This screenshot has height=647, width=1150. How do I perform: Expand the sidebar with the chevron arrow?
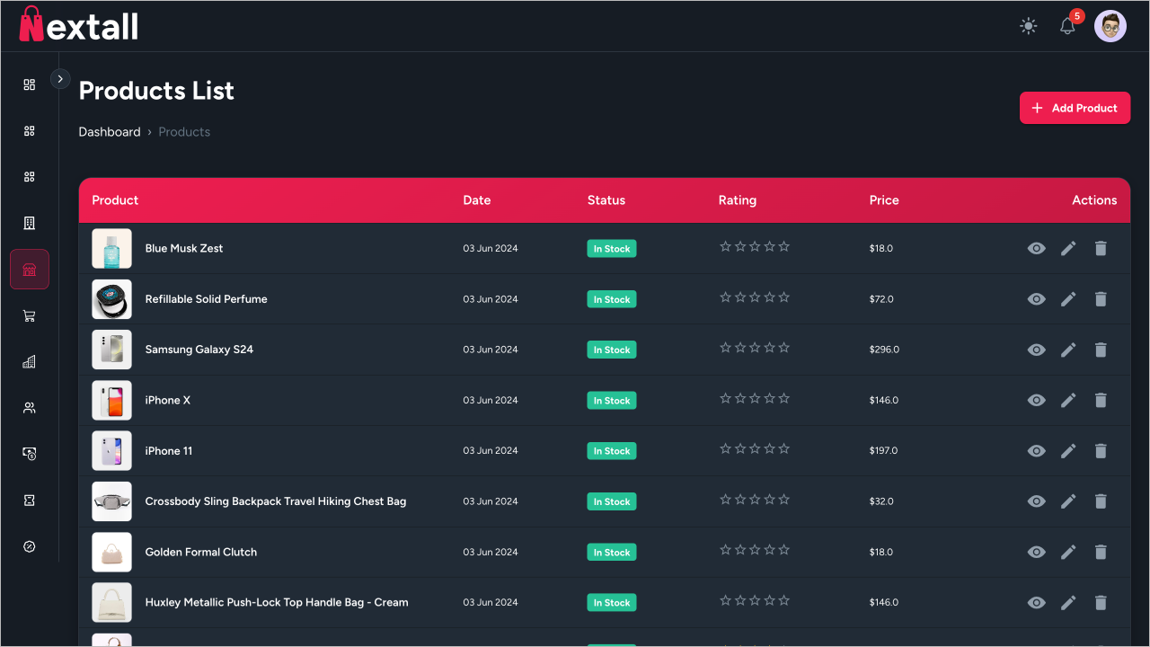tap(60, 79)
